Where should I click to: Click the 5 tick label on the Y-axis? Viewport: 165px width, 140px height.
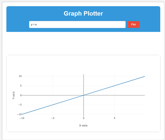pyautogui.click(x=21, y=86)
